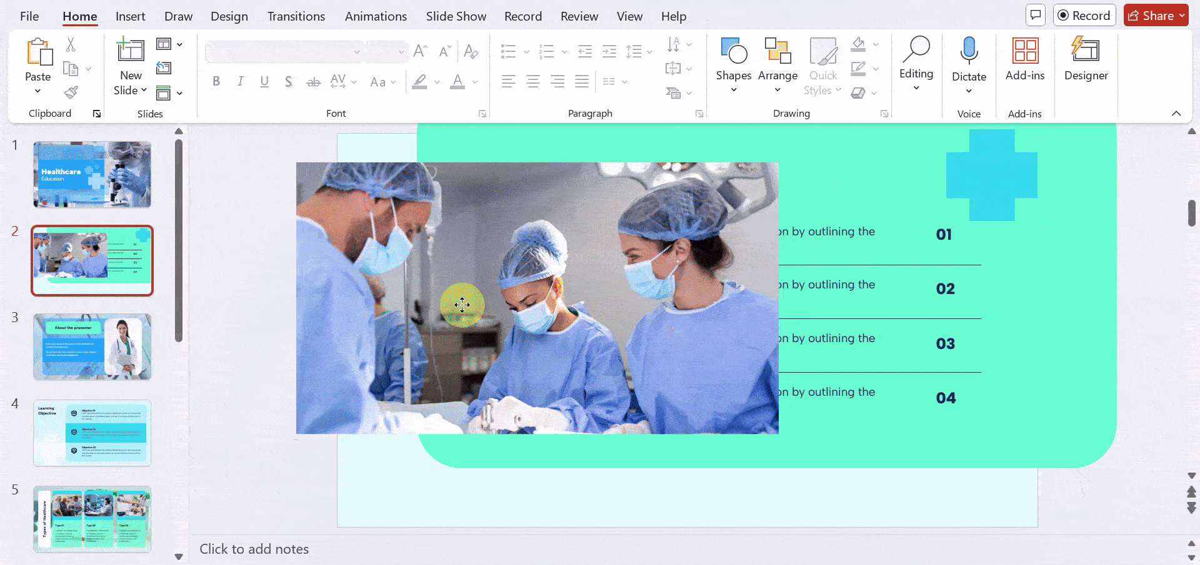1200x565 pixels.
Task: Open the Slide Show tab
Action: 456,16
